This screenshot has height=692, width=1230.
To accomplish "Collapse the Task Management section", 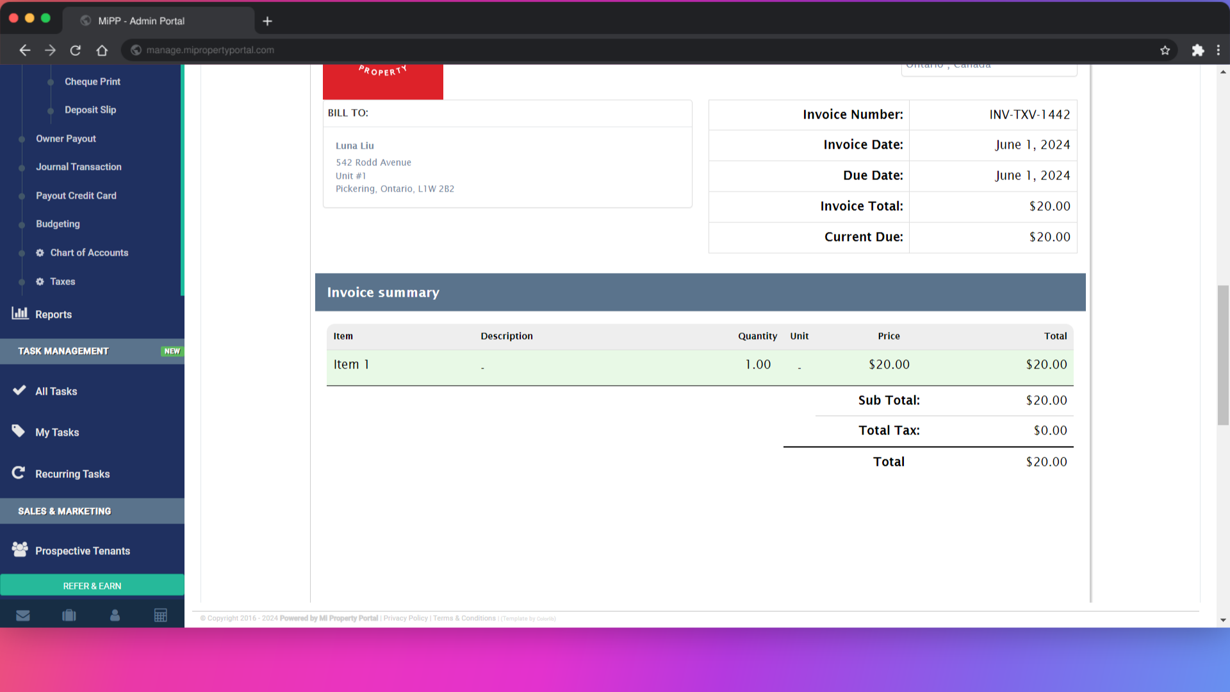I will point(62,351).
